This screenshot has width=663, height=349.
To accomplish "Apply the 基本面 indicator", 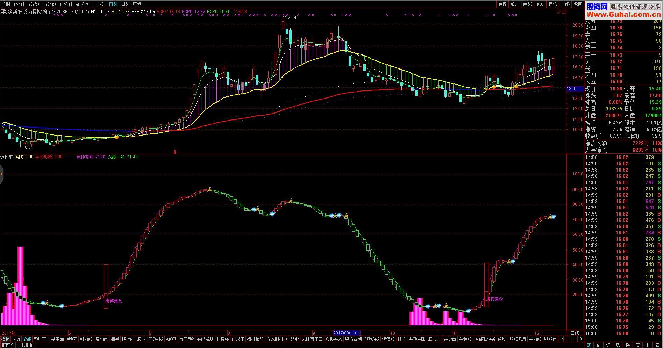I will point(58,339).
